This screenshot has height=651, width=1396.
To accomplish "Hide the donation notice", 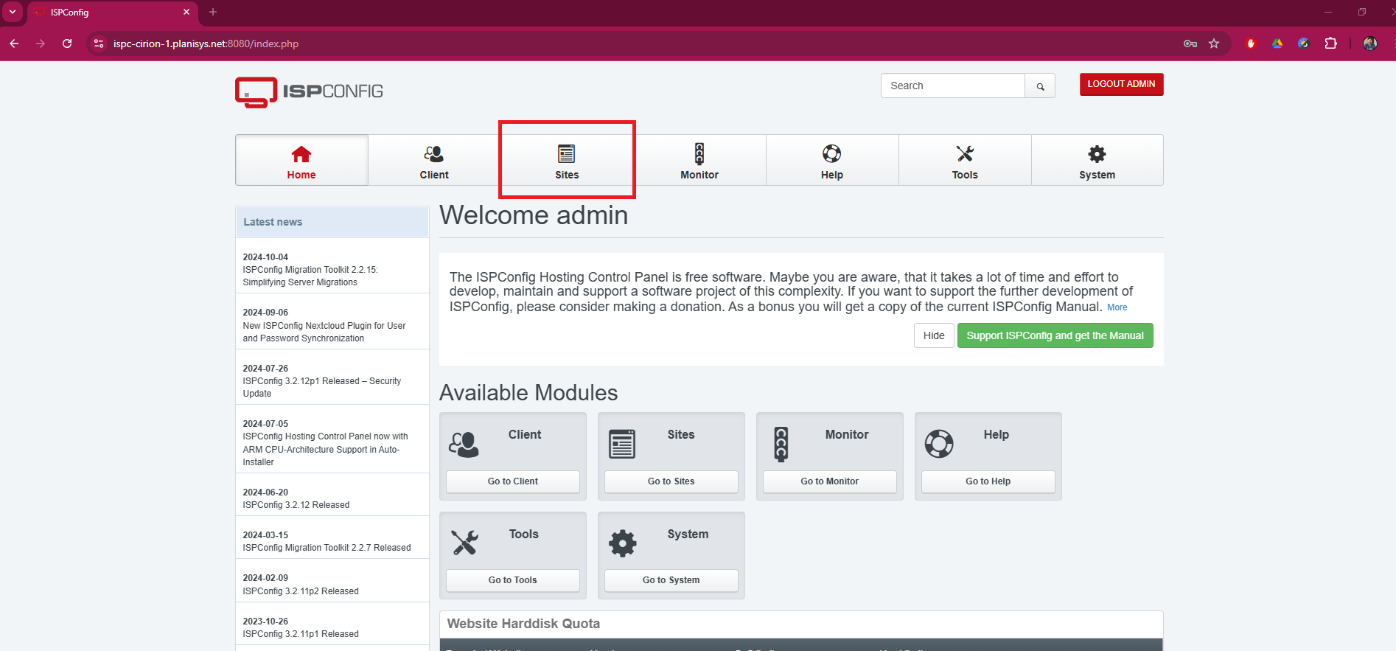I will [x=934, y=335].
